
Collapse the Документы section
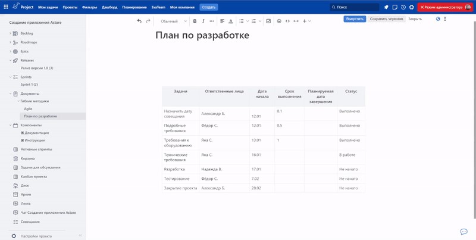tap(10, 93)
